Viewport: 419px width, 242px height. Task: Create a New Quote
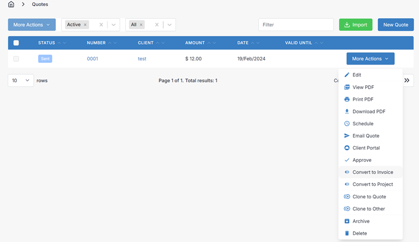coord(396,25)
